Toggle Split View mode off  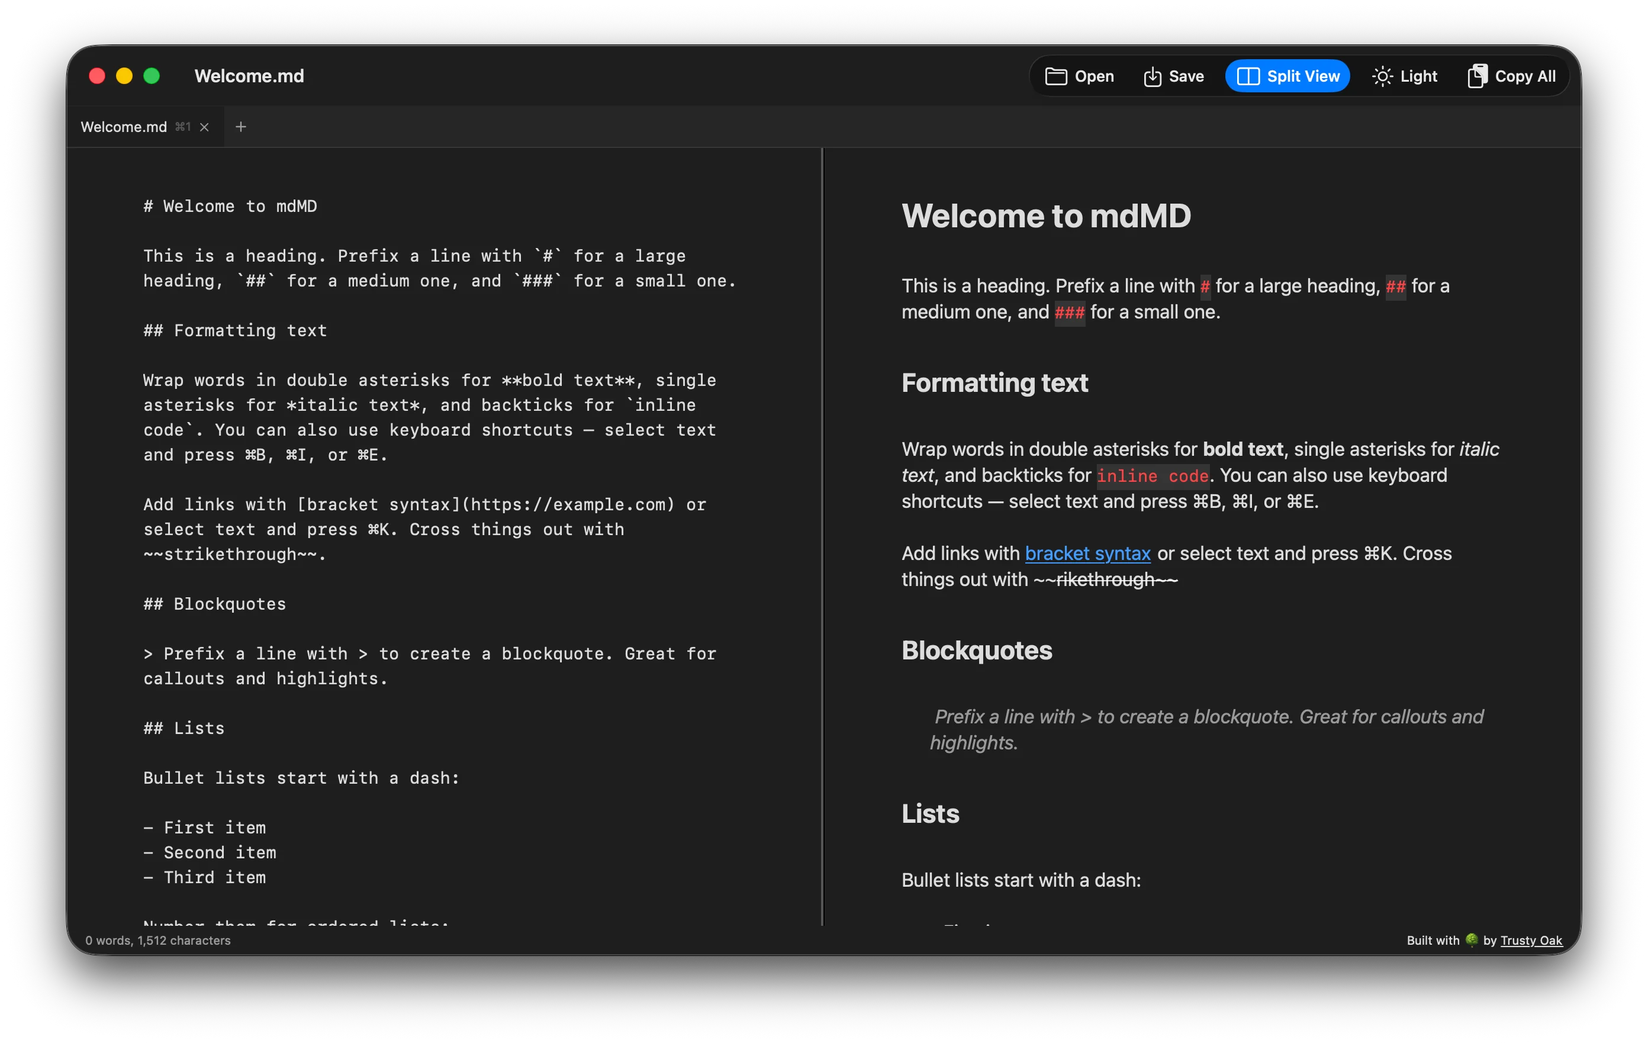tap(1287, 76)
